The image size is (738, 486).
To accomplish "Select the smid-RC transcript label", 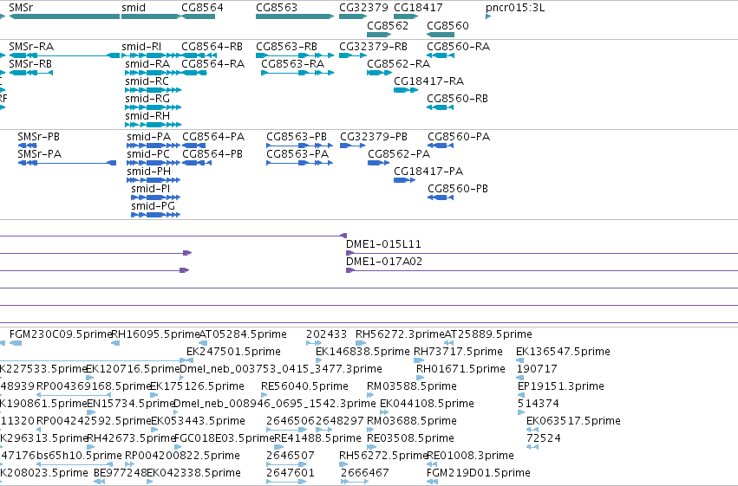I will tap(147, 81).
